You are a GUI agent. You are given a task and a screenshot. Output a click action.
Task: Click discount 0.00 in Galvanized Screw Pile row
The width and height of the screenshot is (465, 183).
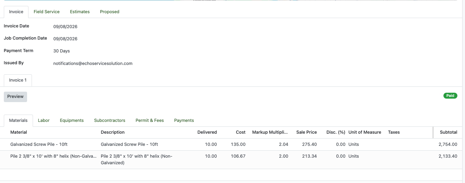341,144
